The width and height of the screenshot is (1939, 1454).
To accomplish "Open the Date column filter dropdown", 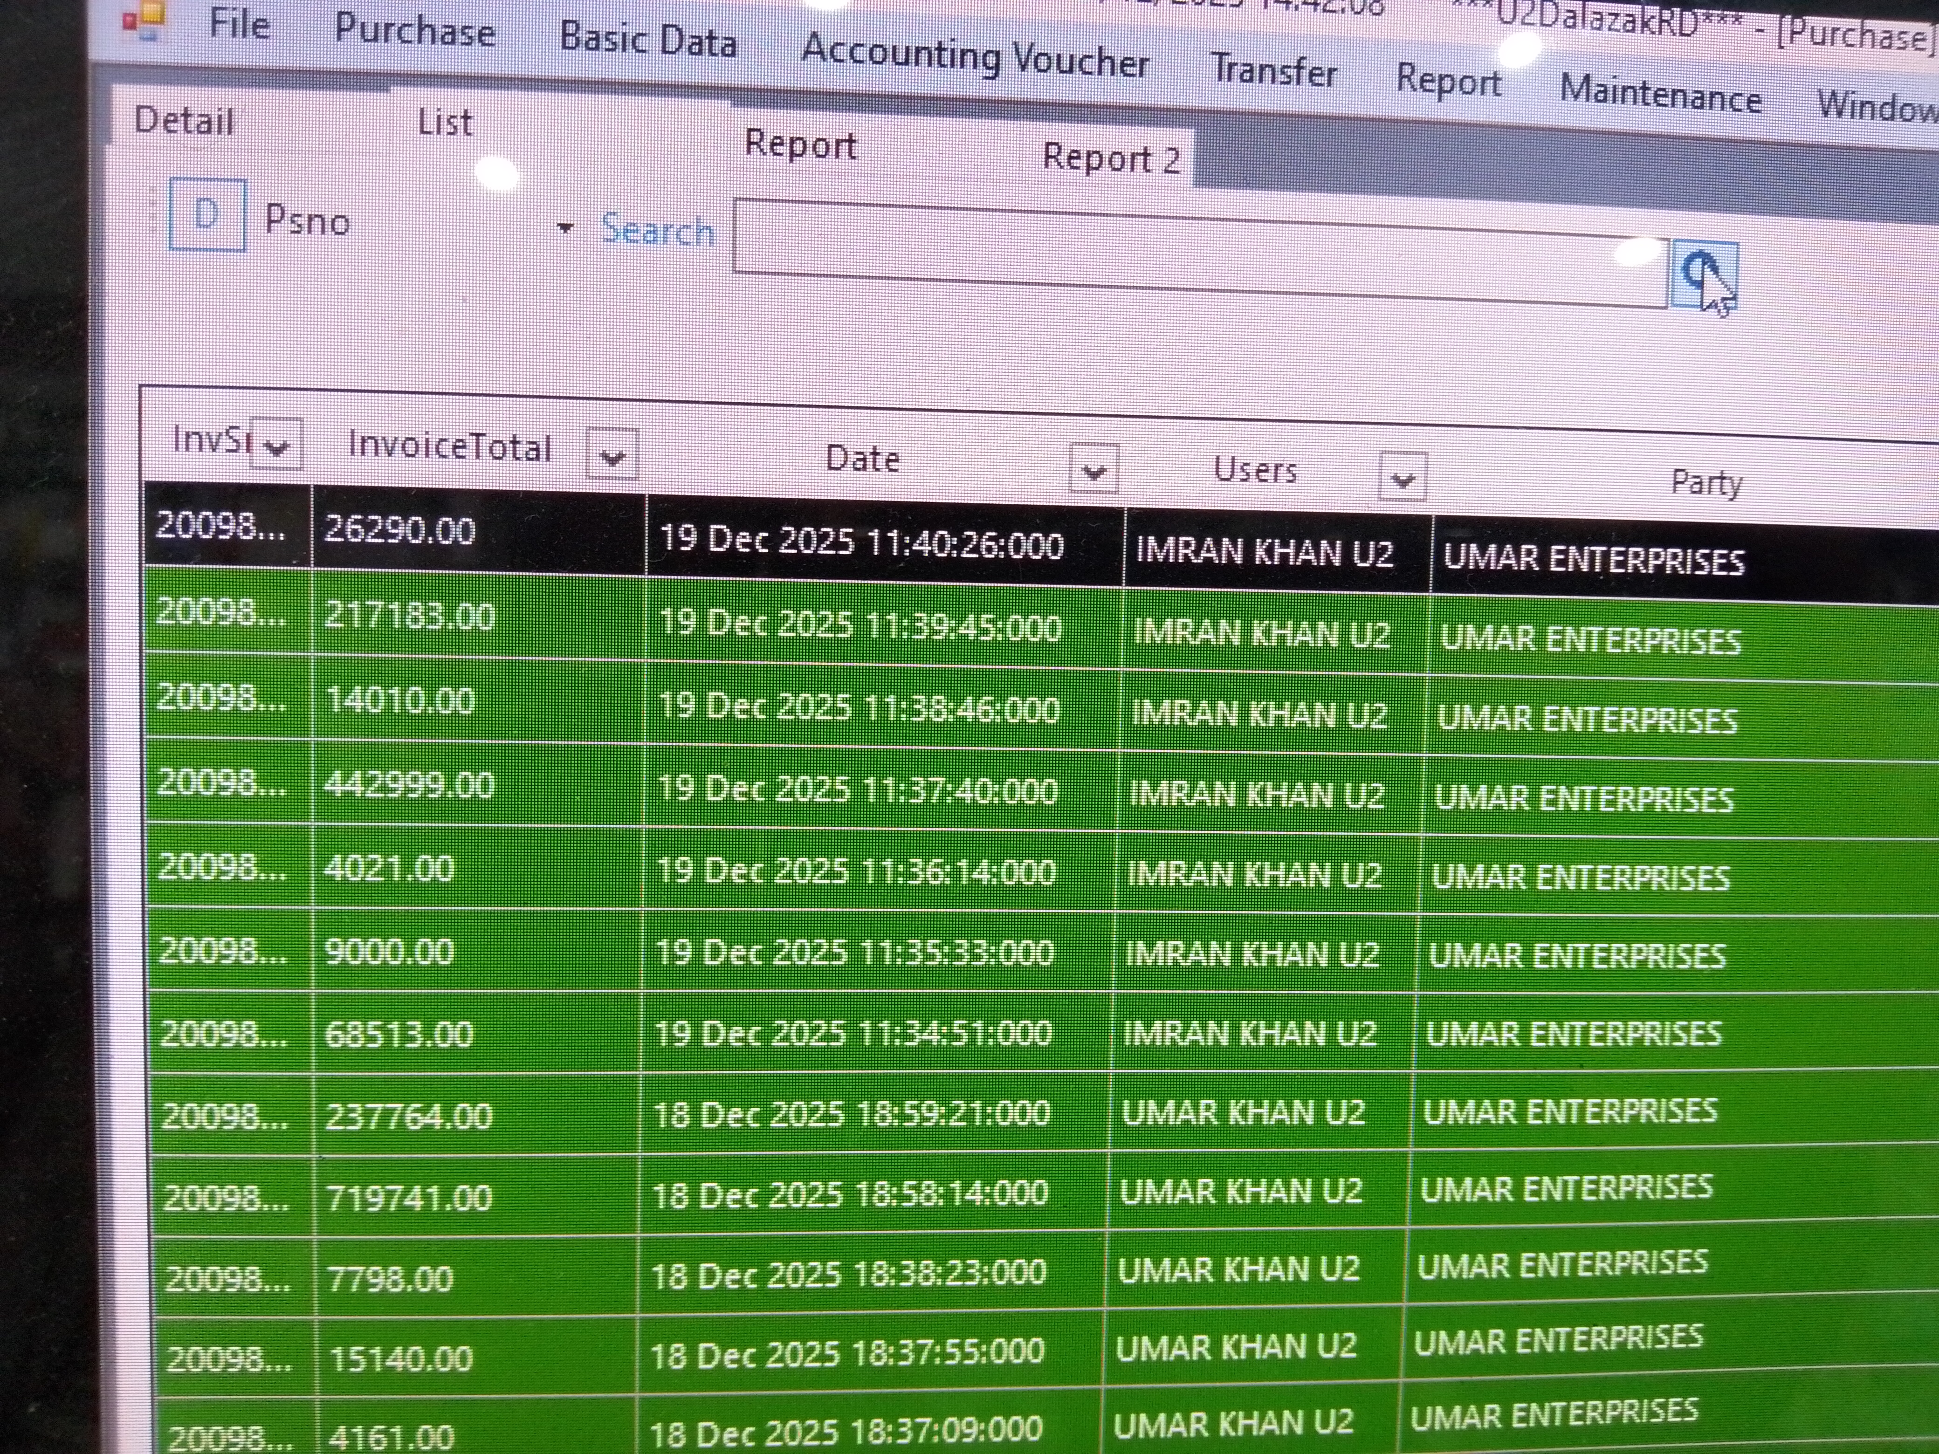I will point(1093,471).
